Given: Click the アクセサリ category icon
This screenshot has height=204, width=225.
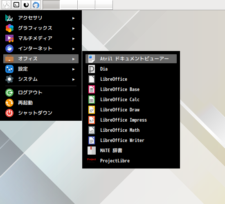Looking at the screenshot, I should click(x=9, y=18).
